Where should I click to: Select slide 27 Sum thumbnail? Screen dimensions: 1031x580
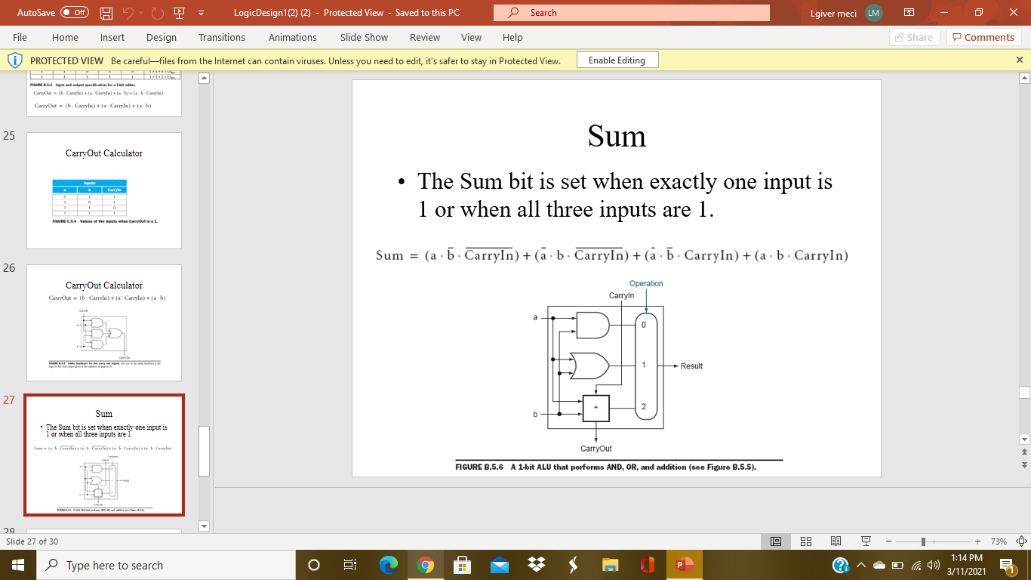pyautogui.click(x=104, y=455)
